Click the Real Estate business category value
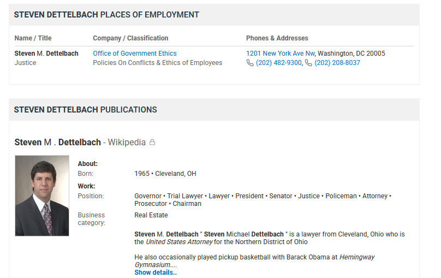 tap(151, 215)
